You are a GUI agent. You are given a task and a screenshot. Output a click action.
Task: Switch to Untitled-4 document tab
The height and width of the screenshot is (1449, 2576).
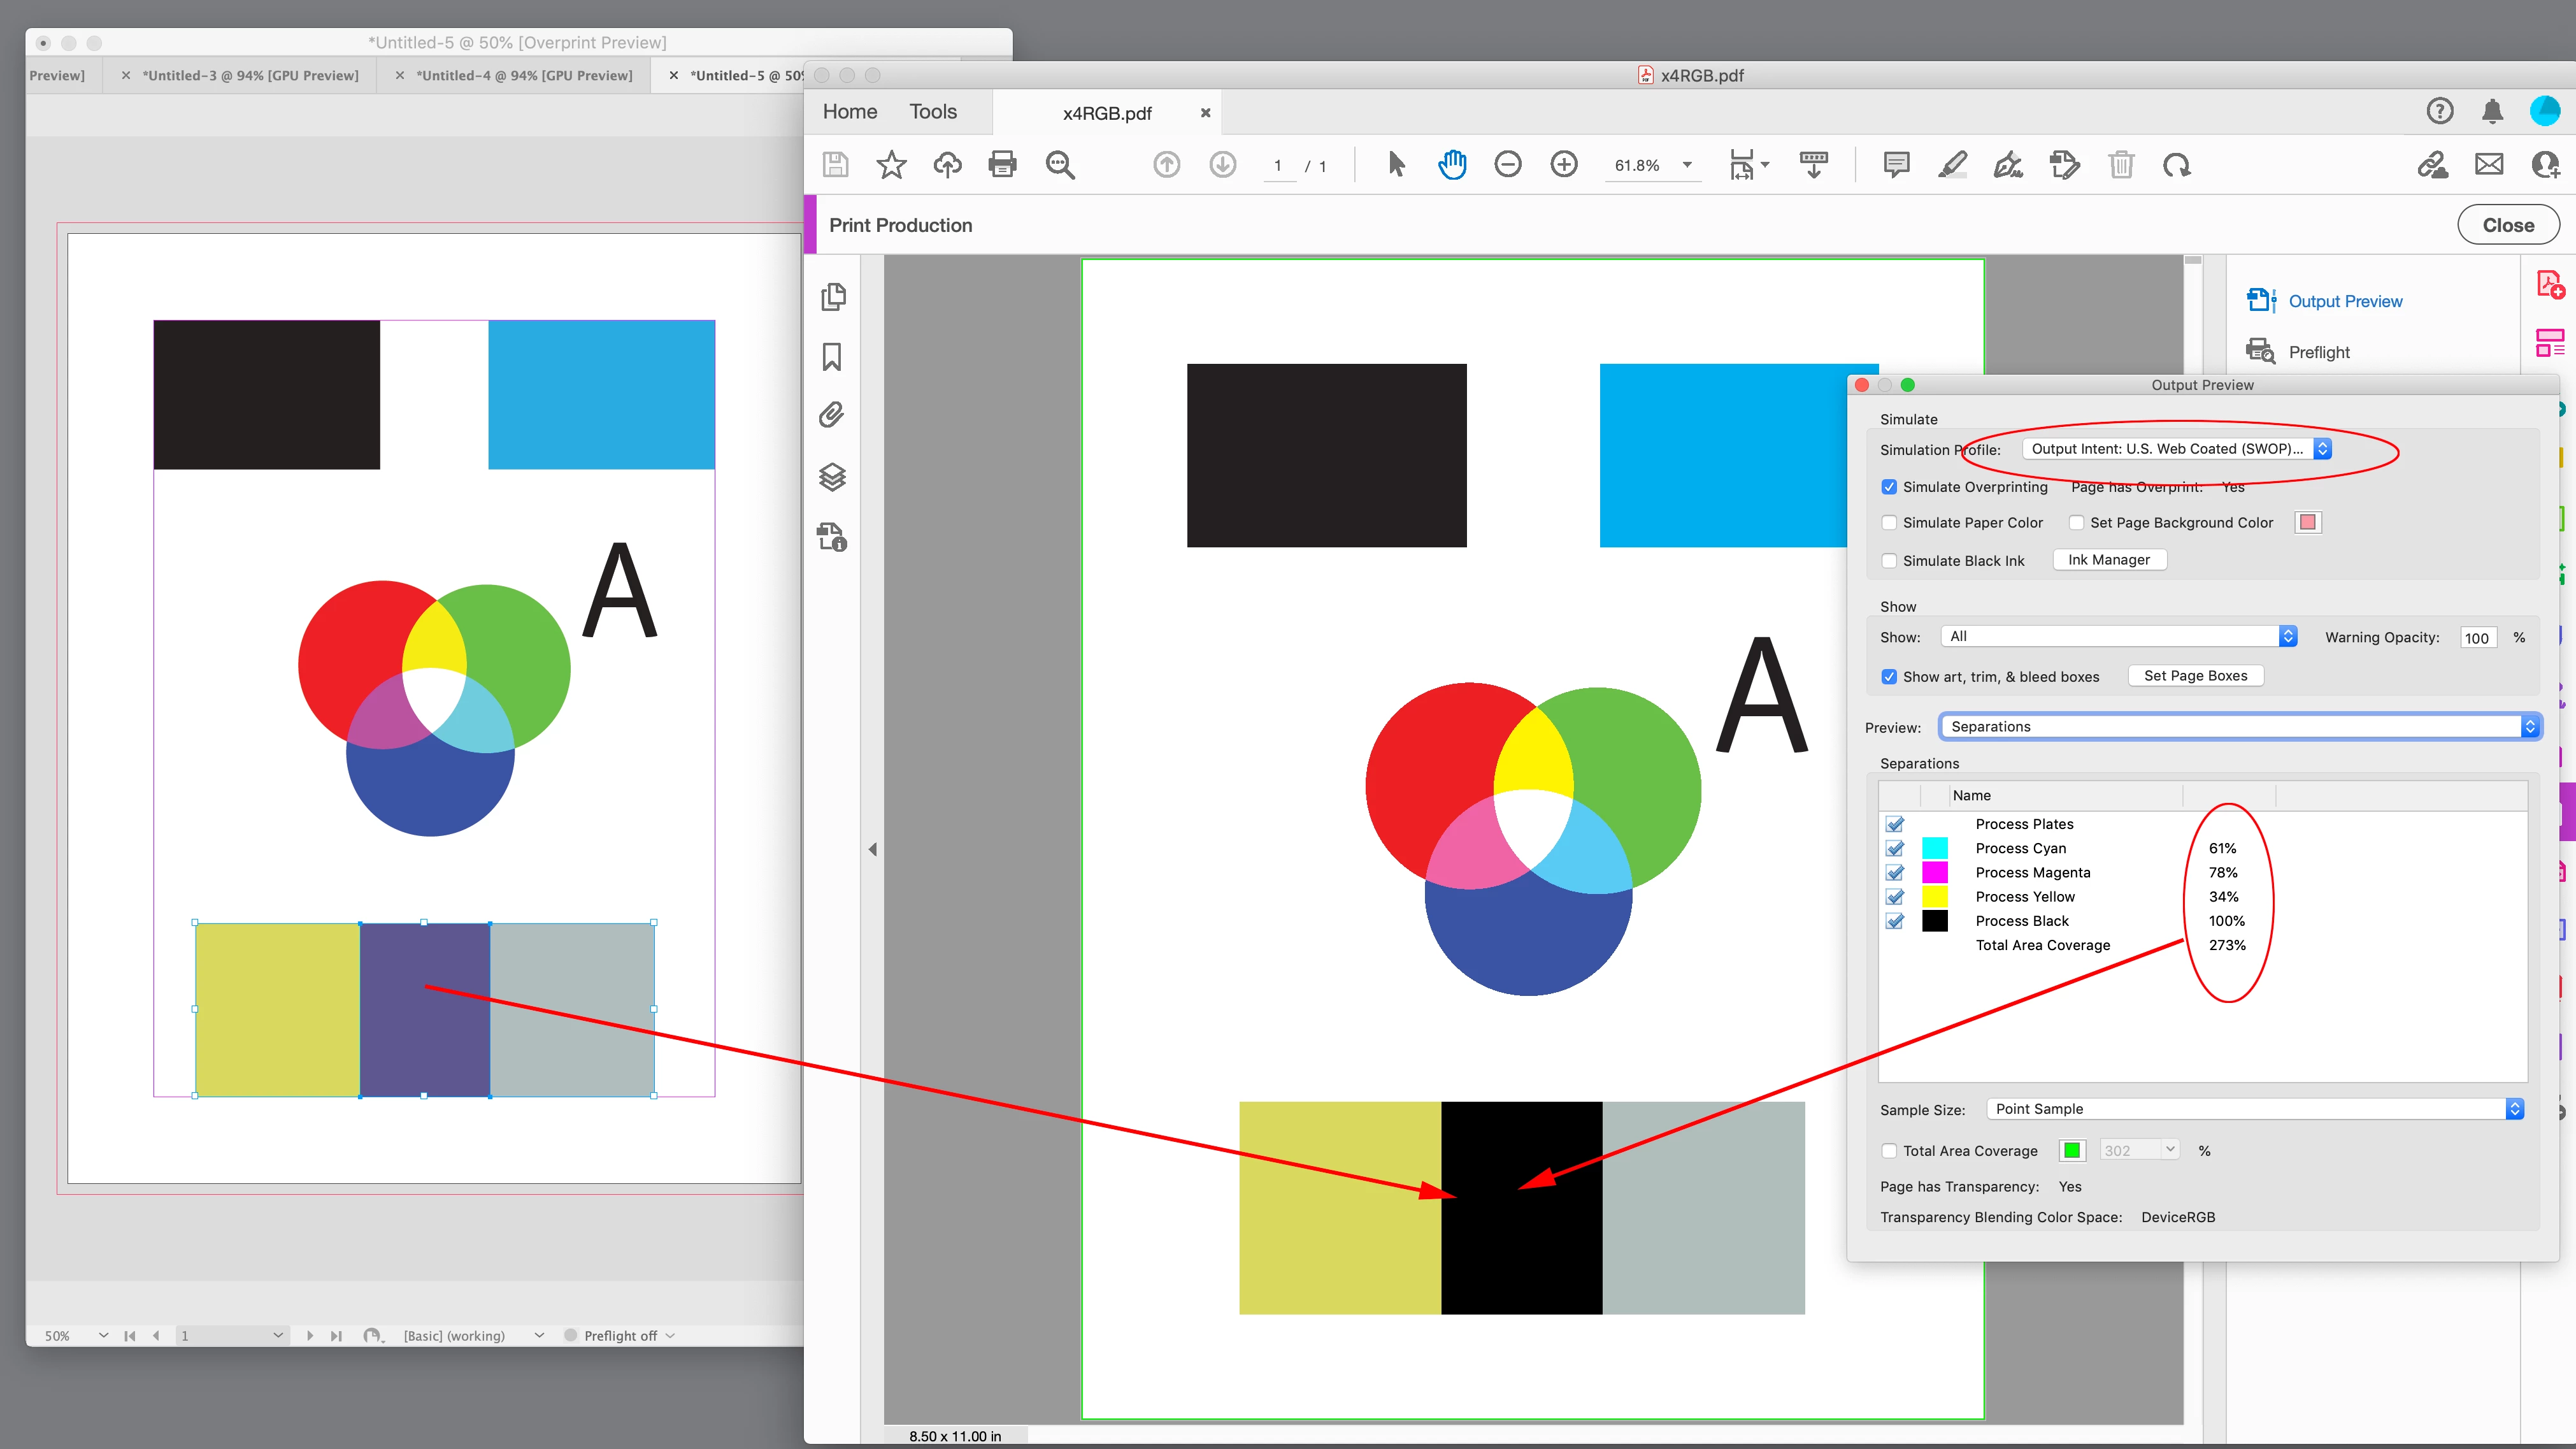[524, 76]
